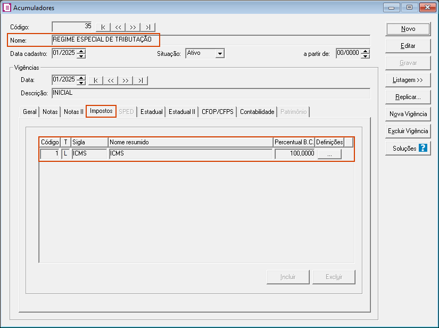
Task: Click the Novo button
Action: click(408, 29)
